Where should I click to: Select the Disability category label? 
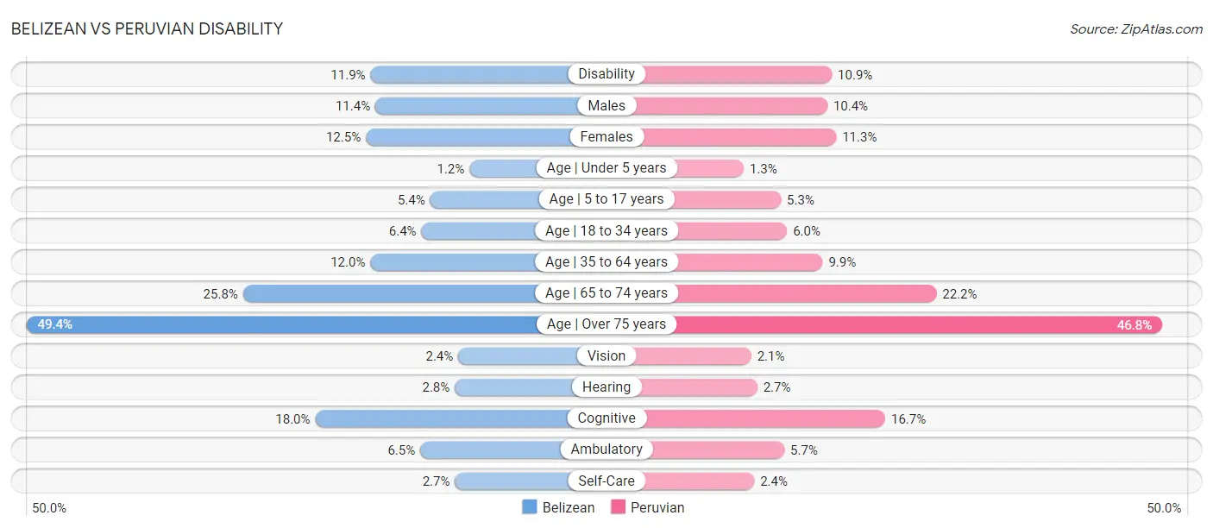tap(606, 74)
